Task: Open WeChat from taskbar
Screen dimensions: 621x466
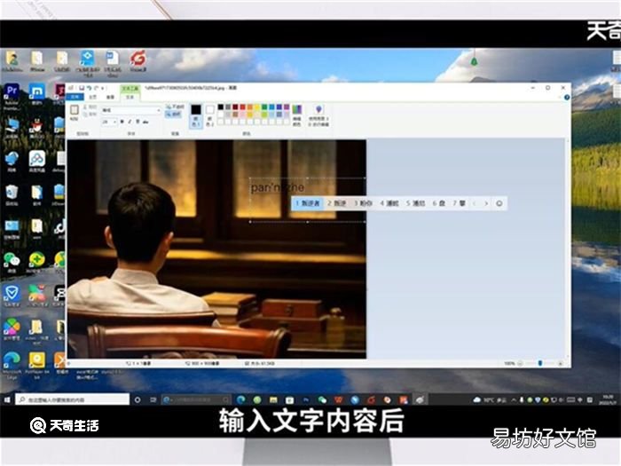Action: 322,399
